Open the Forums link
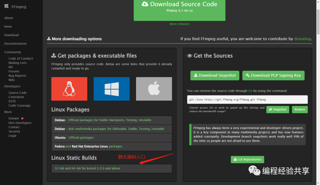The width and height of the screenshot is (320, 185). click(x=14, y=71)
